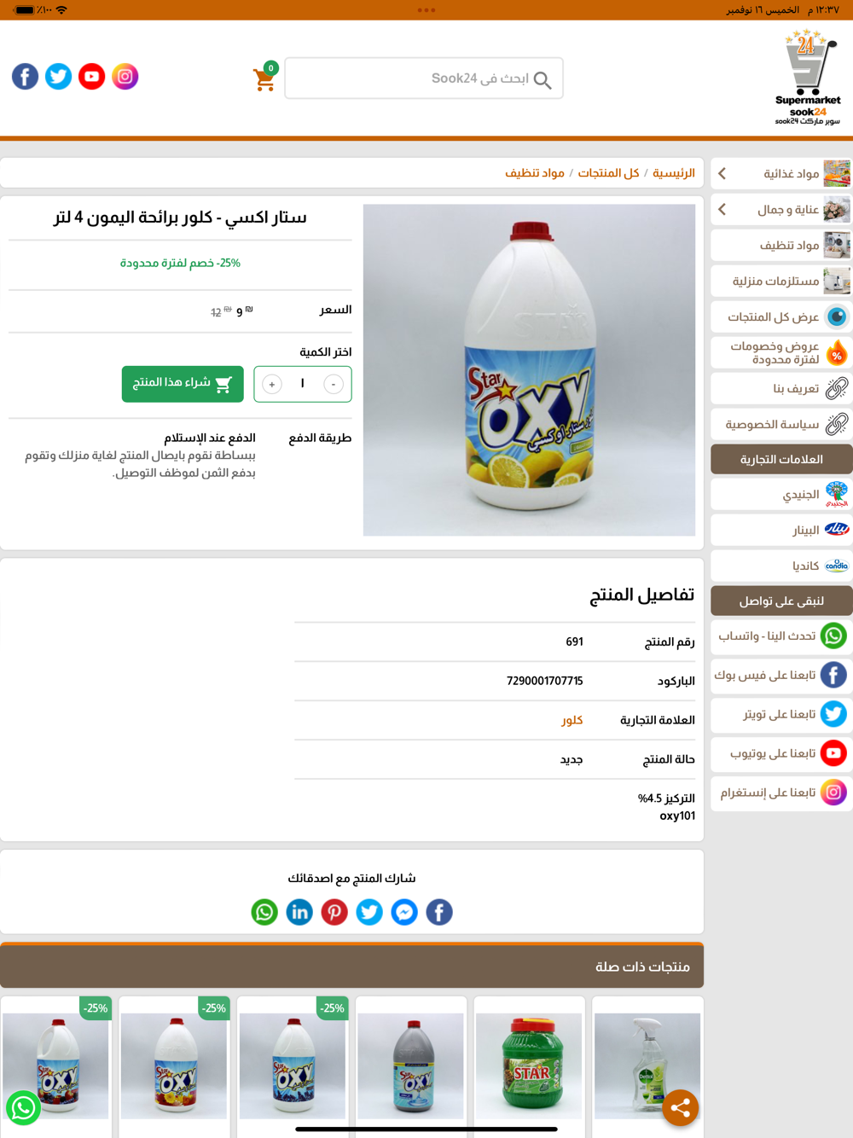Screen dimensions: 853x1138
Task: Focus the Sook24 search field
Action: 424,78
